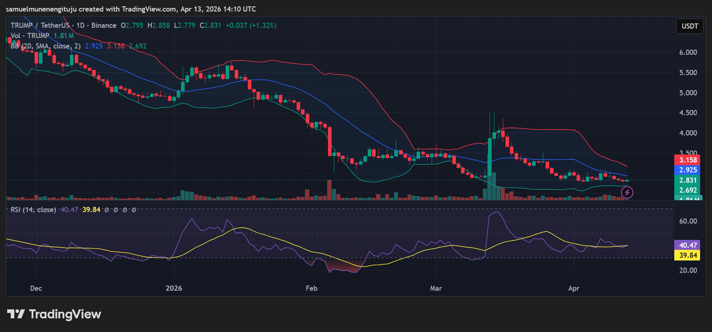Click the blue 2.925 basis price label
This screenshot has height=332, width=712.
688,170
